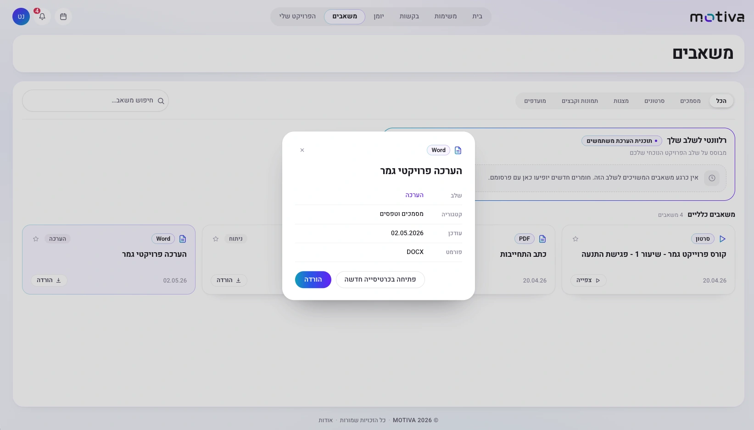
Task: Click Word badge in dialog
Action: point(438,150)
